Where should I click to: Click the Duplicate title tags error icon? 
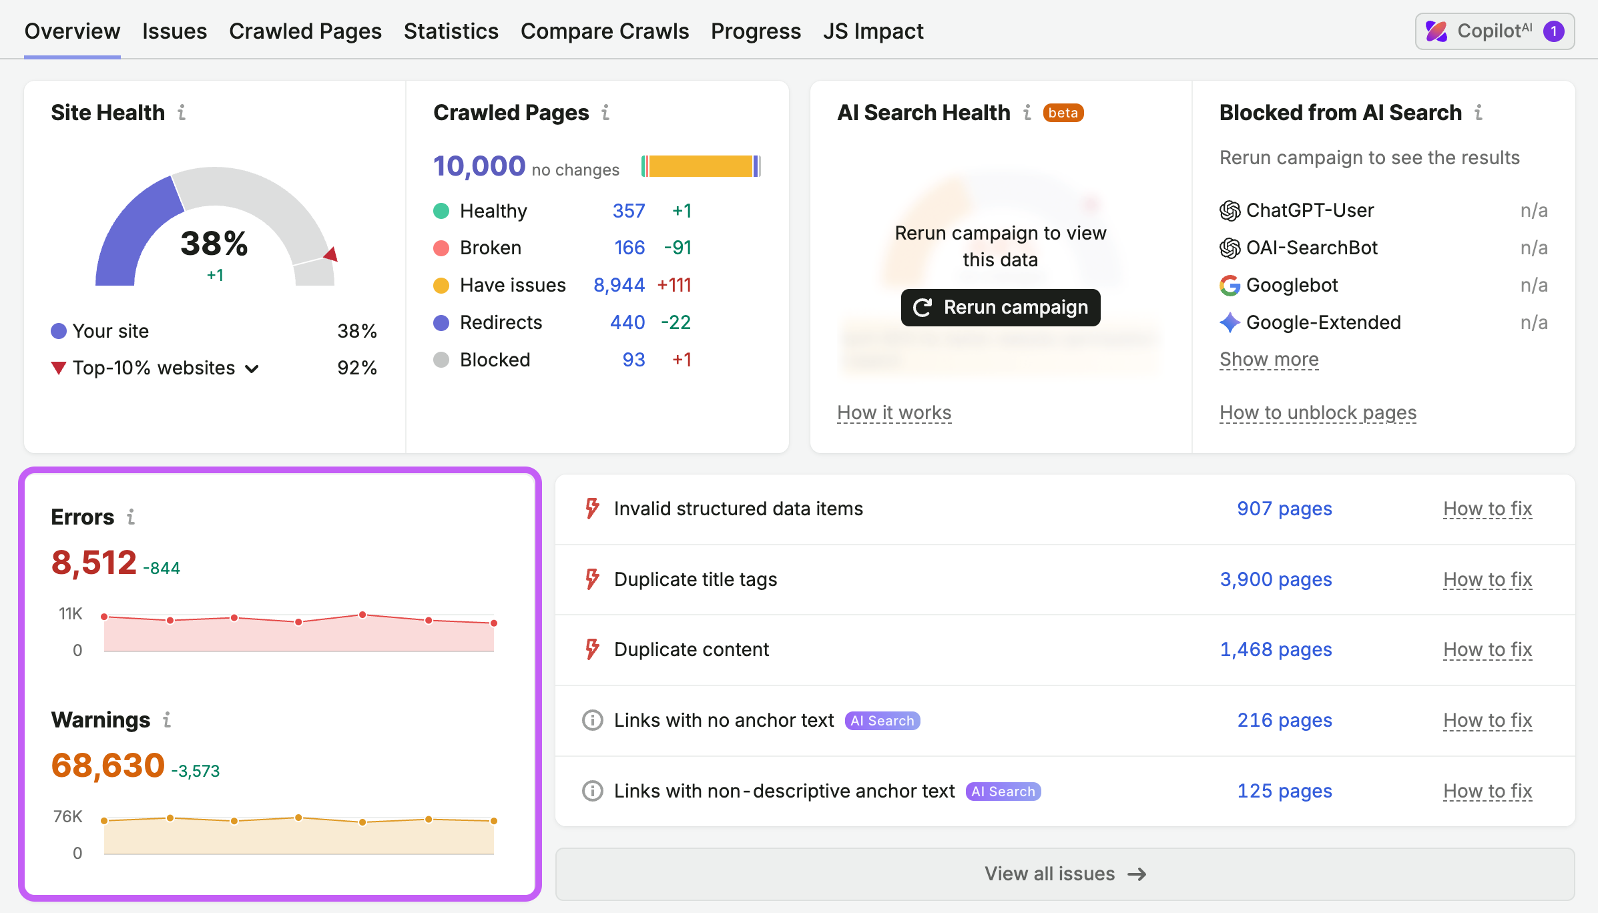[592, 579]
